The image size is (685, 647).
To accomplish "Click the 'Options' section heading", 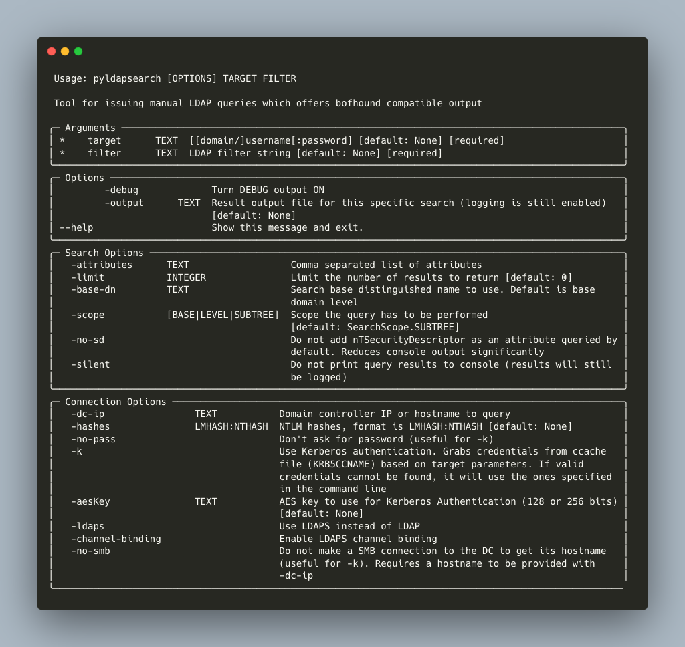I will [84, 178].
